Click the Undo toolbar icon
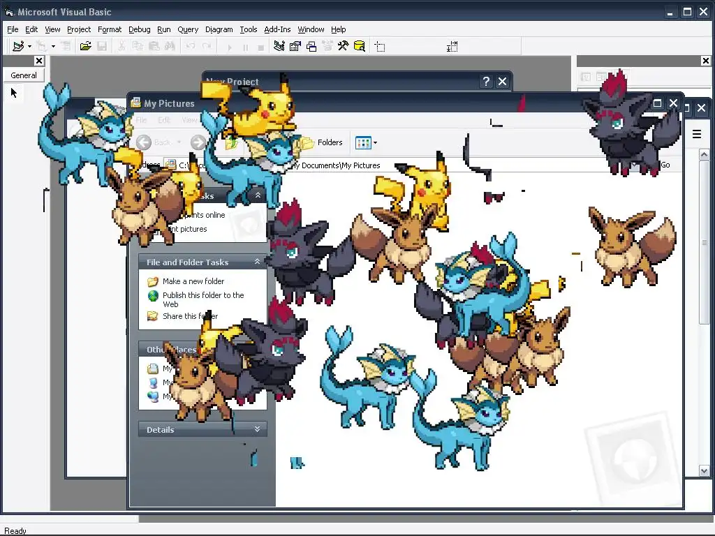The height and width of the screenshot is (536, 715). 191,46
